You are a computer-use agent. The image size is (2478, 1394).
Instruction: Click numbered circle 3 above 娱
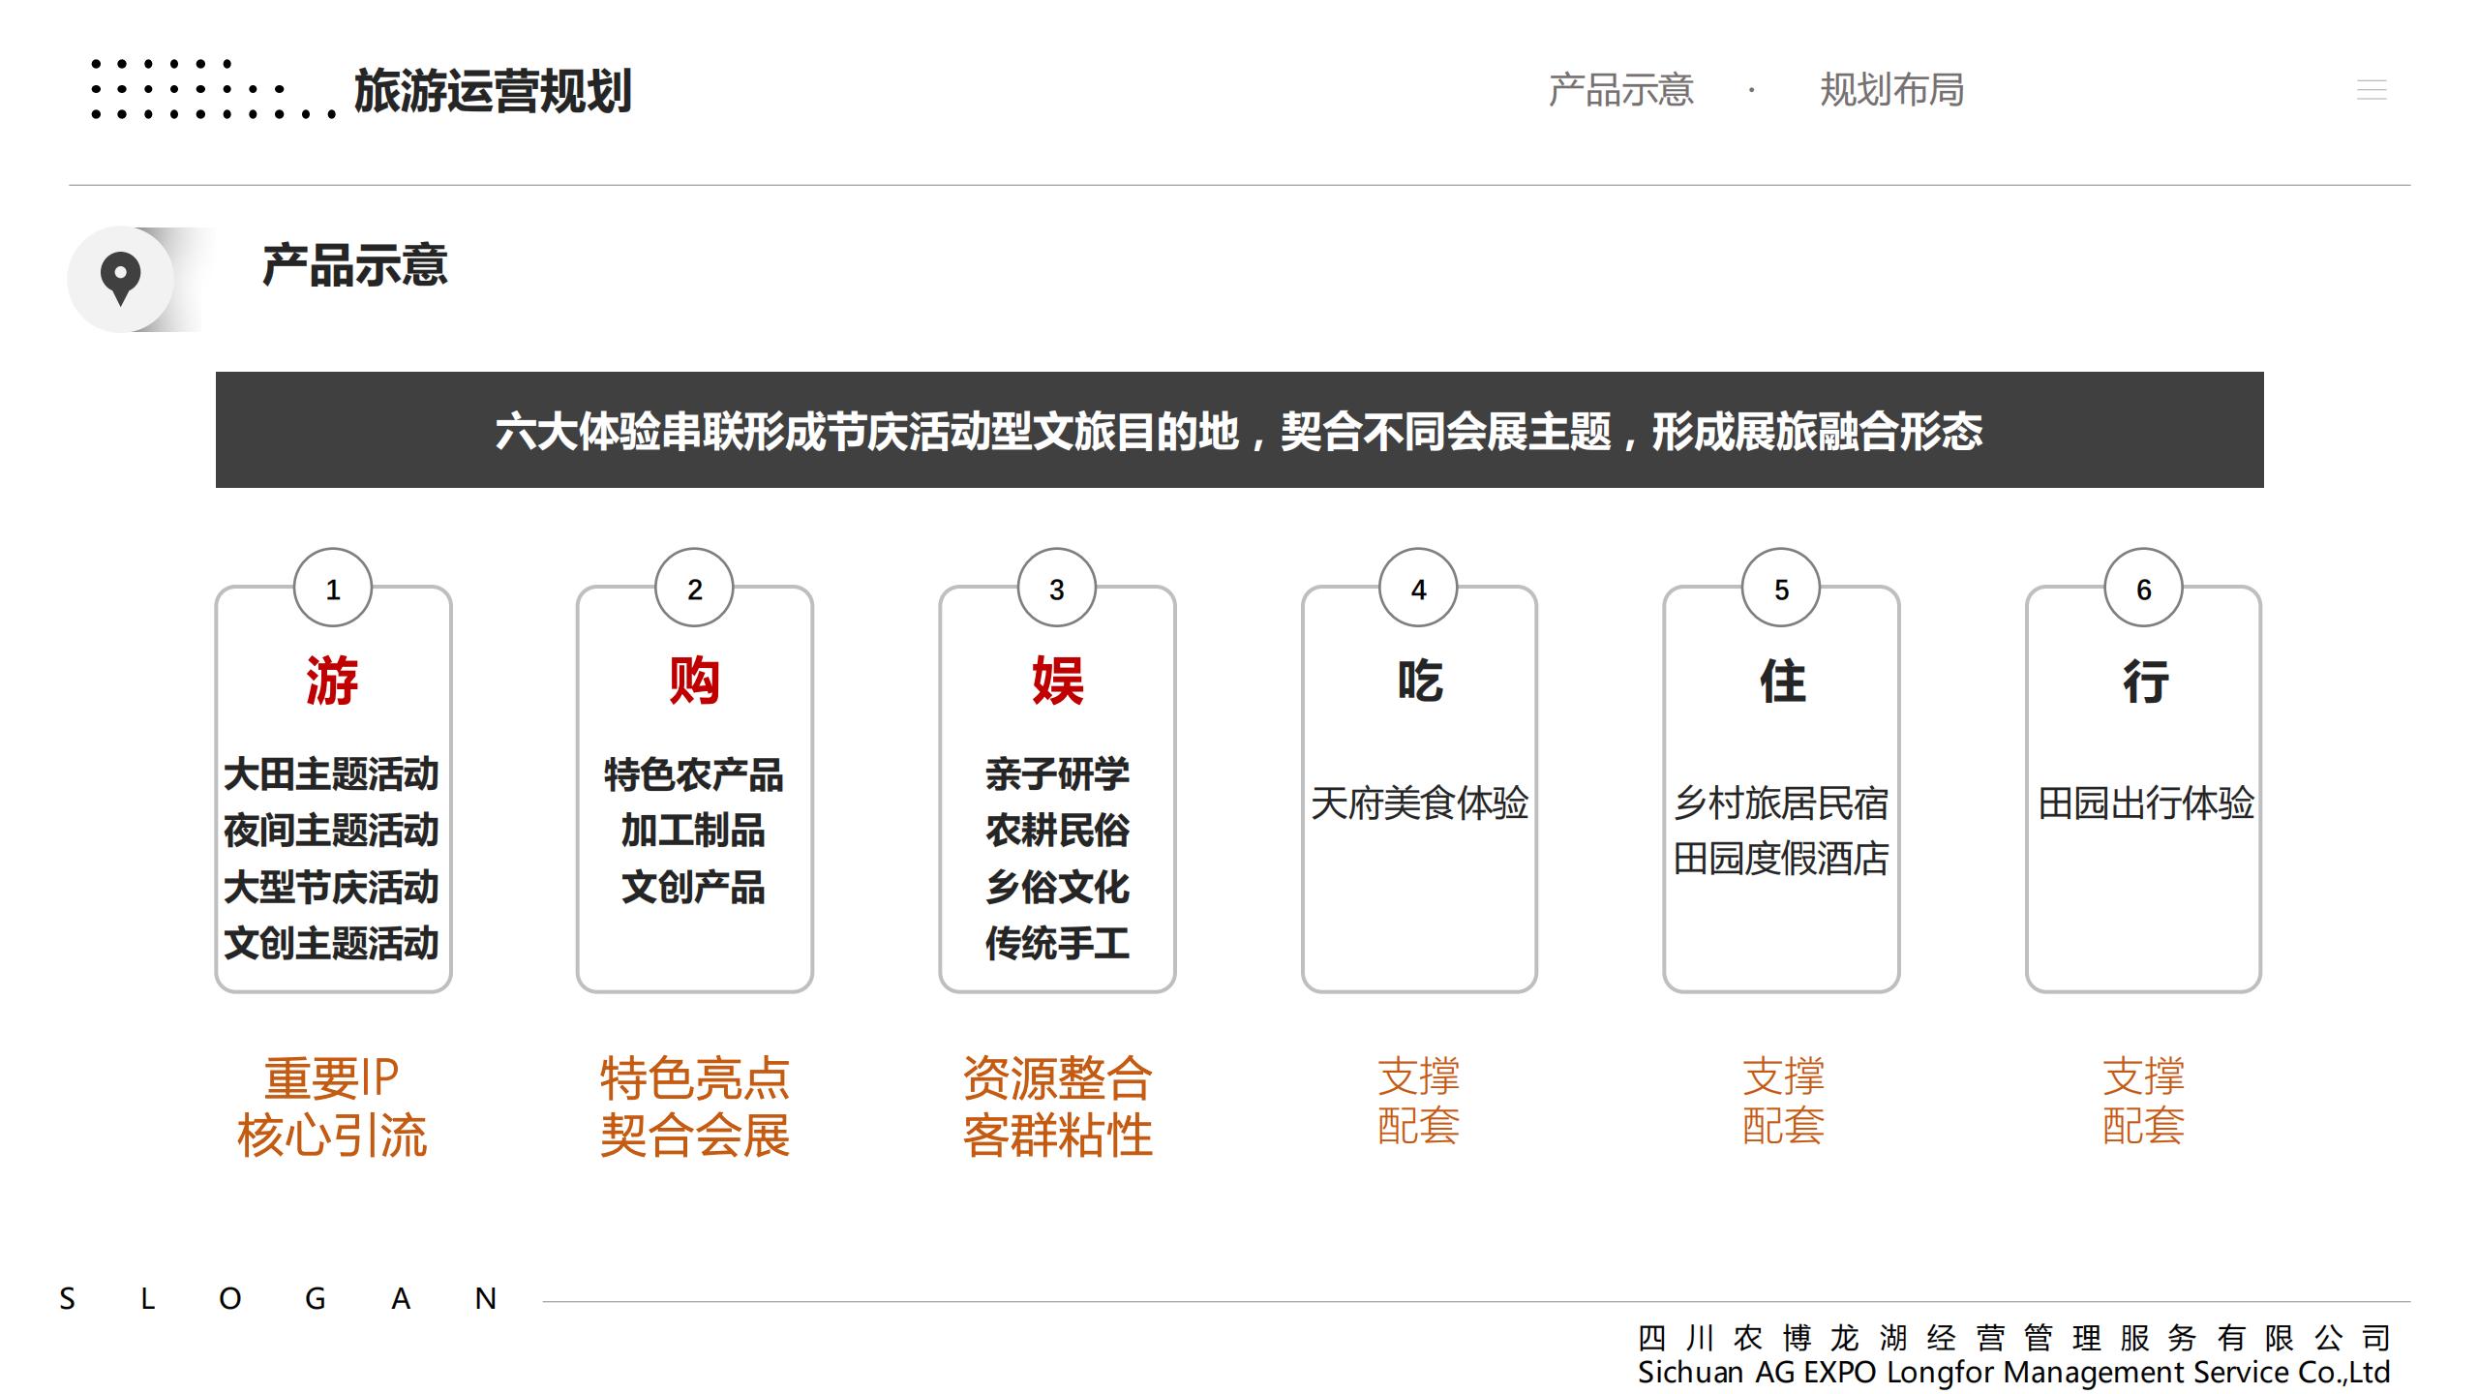point(1056,589)
